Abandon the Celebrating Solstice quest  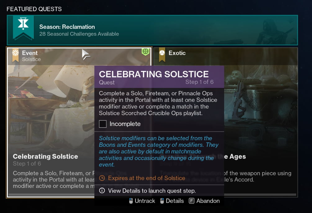tap(208, 201)
